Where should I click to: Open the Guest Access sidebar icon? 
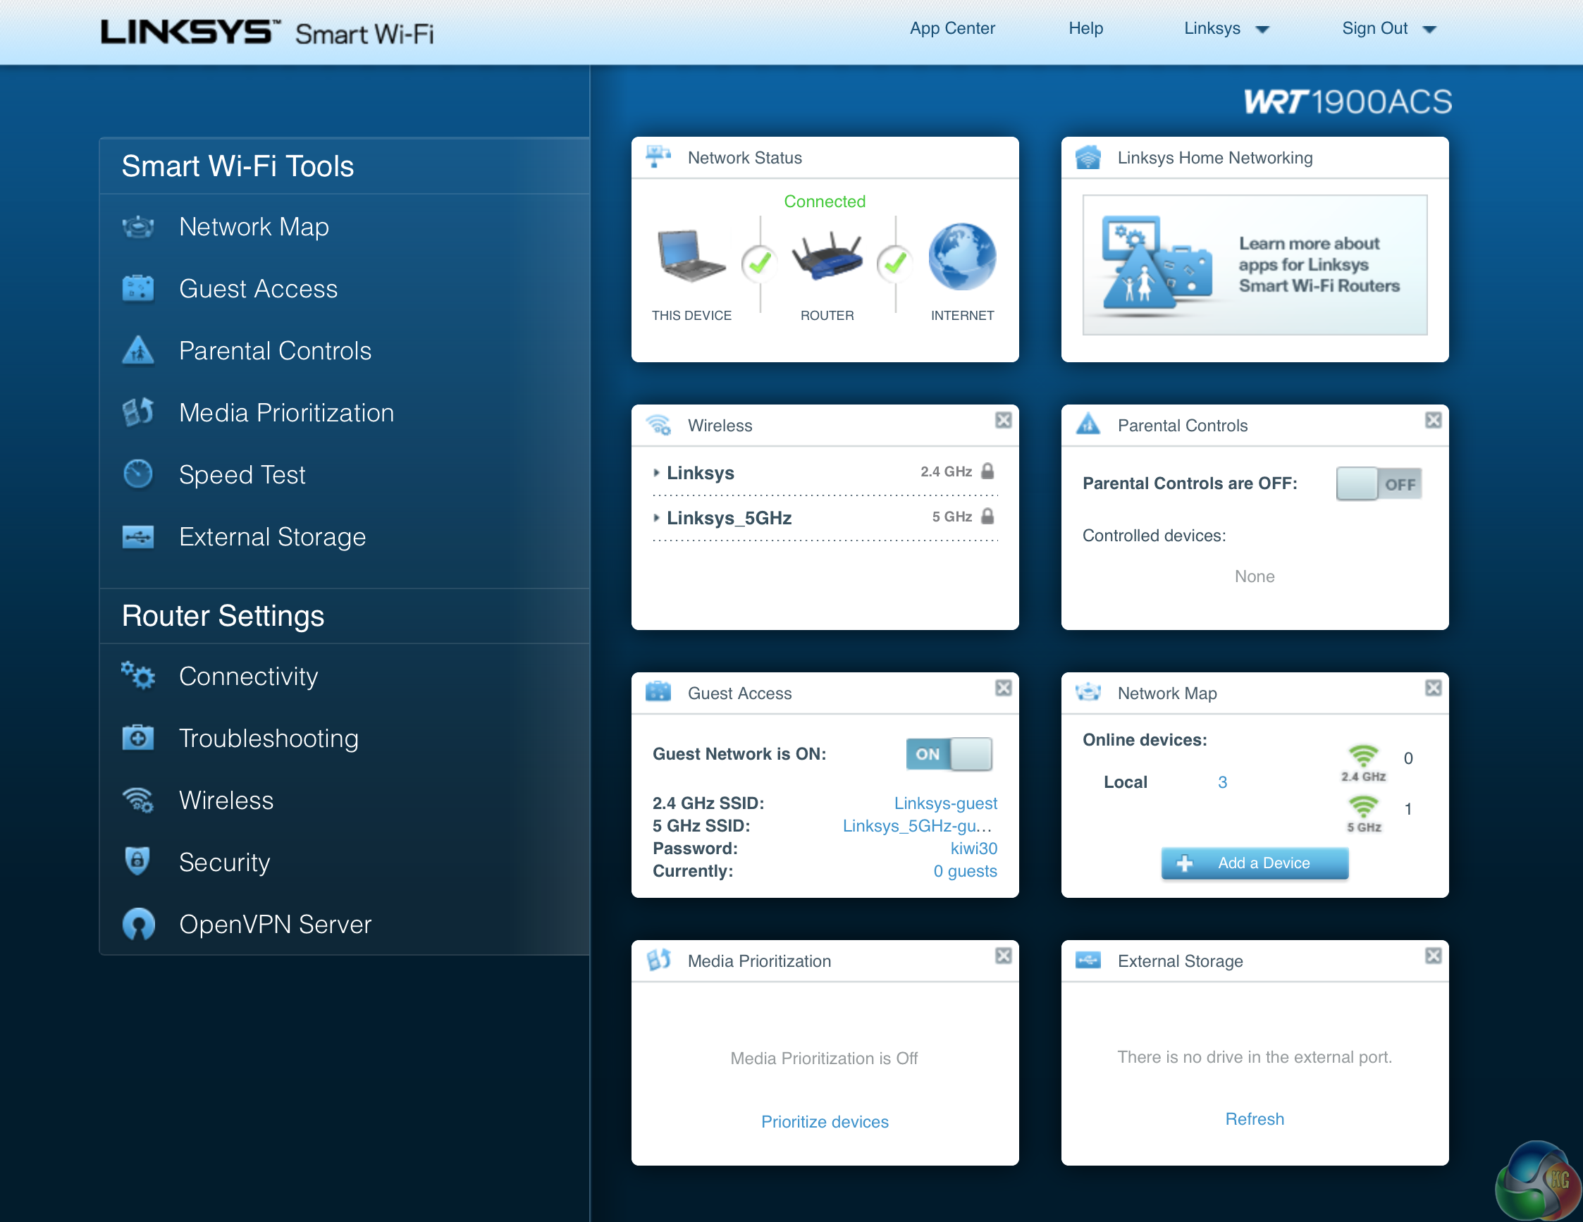click(x=137, y=288)
